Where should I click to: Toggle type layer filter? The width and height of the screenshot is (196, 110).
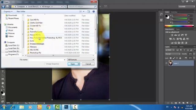[184, 50]
